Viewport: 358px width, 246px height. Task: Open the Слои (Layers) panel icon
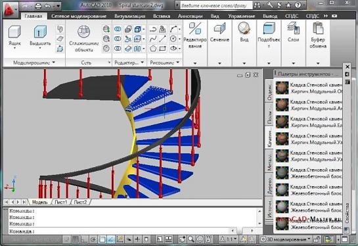click(293, 28)
